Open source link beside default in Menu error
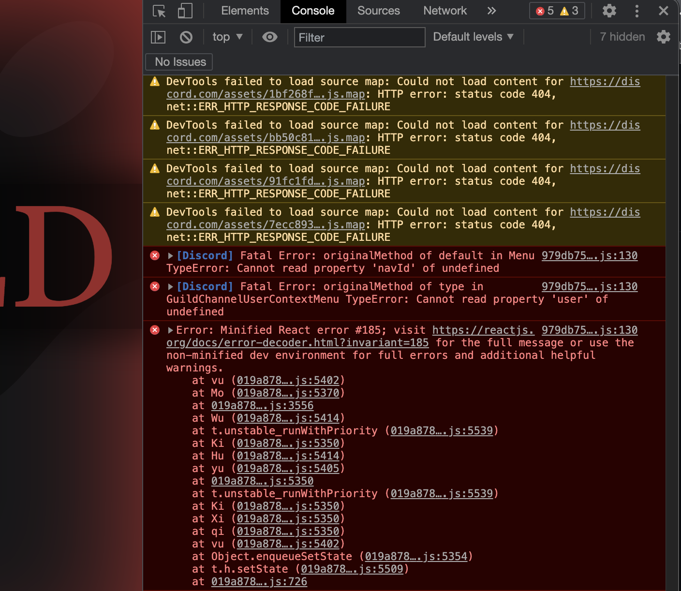 (590, 256)
